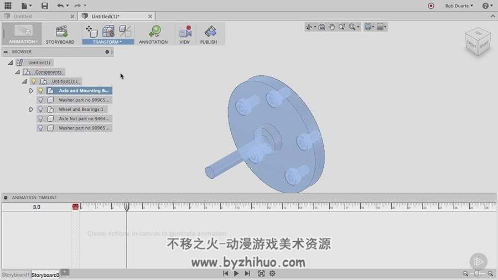The image size is (498, 280).
Task: Switch to Storyboard1 tab
Action: pos(15,274)
